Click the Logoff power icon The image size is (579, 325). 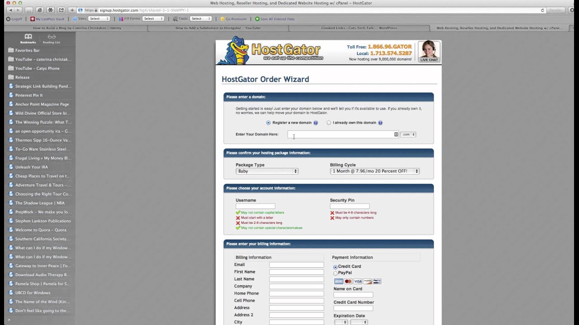click(x=14, y=19)
